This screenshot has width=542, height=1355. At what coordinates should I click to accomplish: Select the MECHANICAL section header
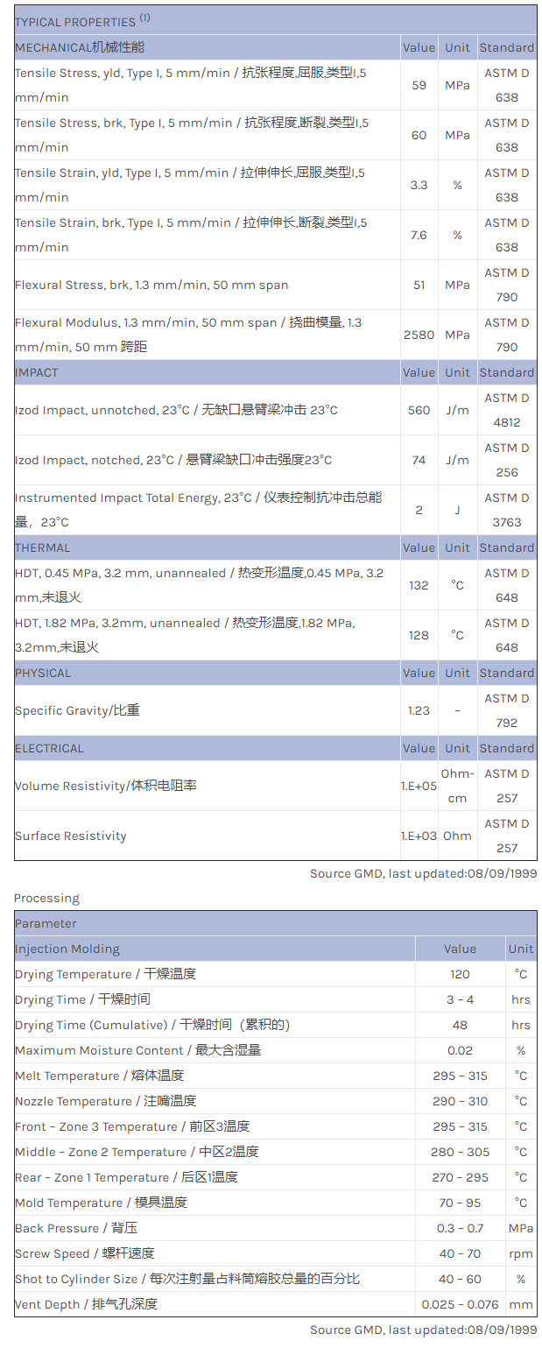tap(80, 47)
